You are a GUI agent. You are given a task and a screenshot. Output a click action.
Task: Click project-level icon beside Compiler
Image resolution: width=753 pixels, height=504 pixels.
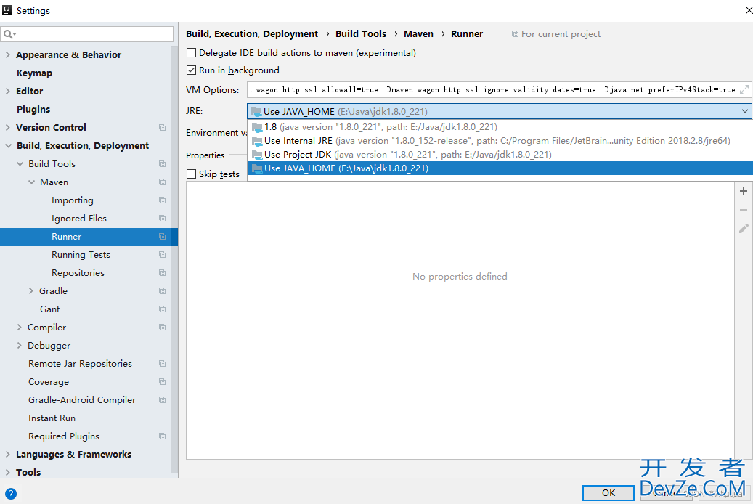pos(163,328)
